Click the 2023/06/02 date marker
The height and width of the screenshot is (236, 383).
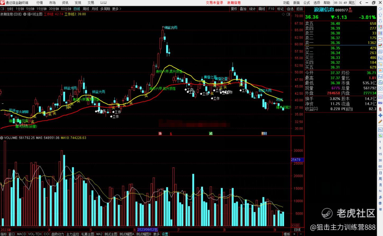148,230
